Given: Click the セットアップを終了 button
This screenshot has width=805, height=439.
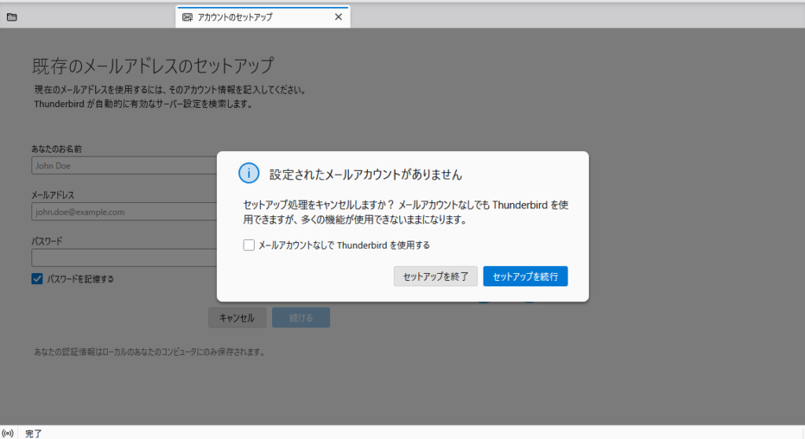Looking at the screenshot, I should click(436, 276).
